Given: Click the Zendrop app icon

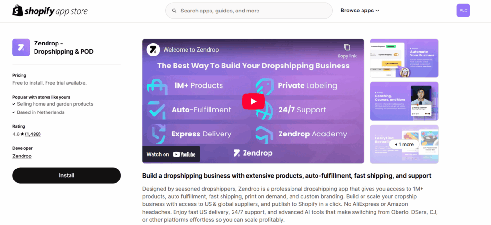Looking at the screenshot, I should 22,47.
